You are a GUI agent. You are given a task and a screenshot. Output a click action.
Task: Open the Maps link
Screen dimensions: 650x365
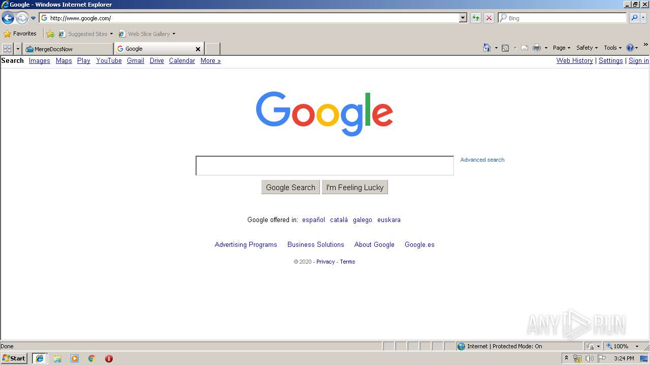point(63,61)
